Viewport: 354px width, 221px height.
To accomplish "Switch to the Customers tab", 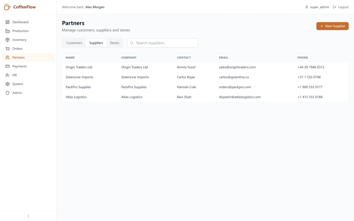I will 74,43.
